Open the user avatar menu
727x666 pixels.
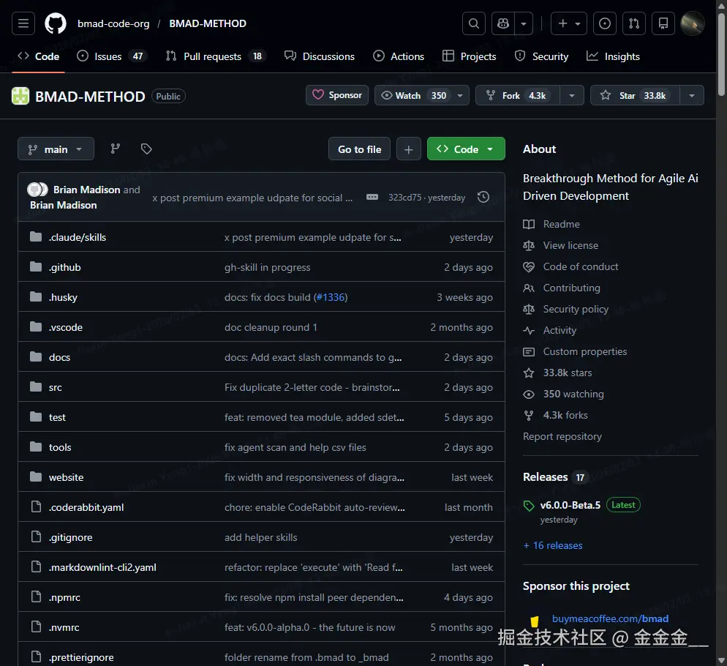coord(692,23)
